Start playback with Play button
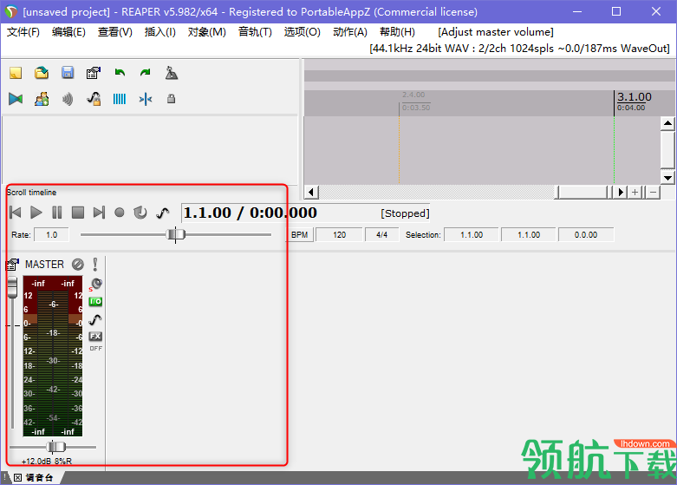The height and width of the screenshot is (485, 677). coord(36,213)
